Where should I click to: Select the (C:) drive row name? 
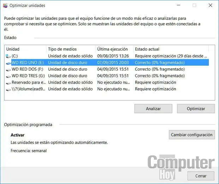[x=15, y=56]
